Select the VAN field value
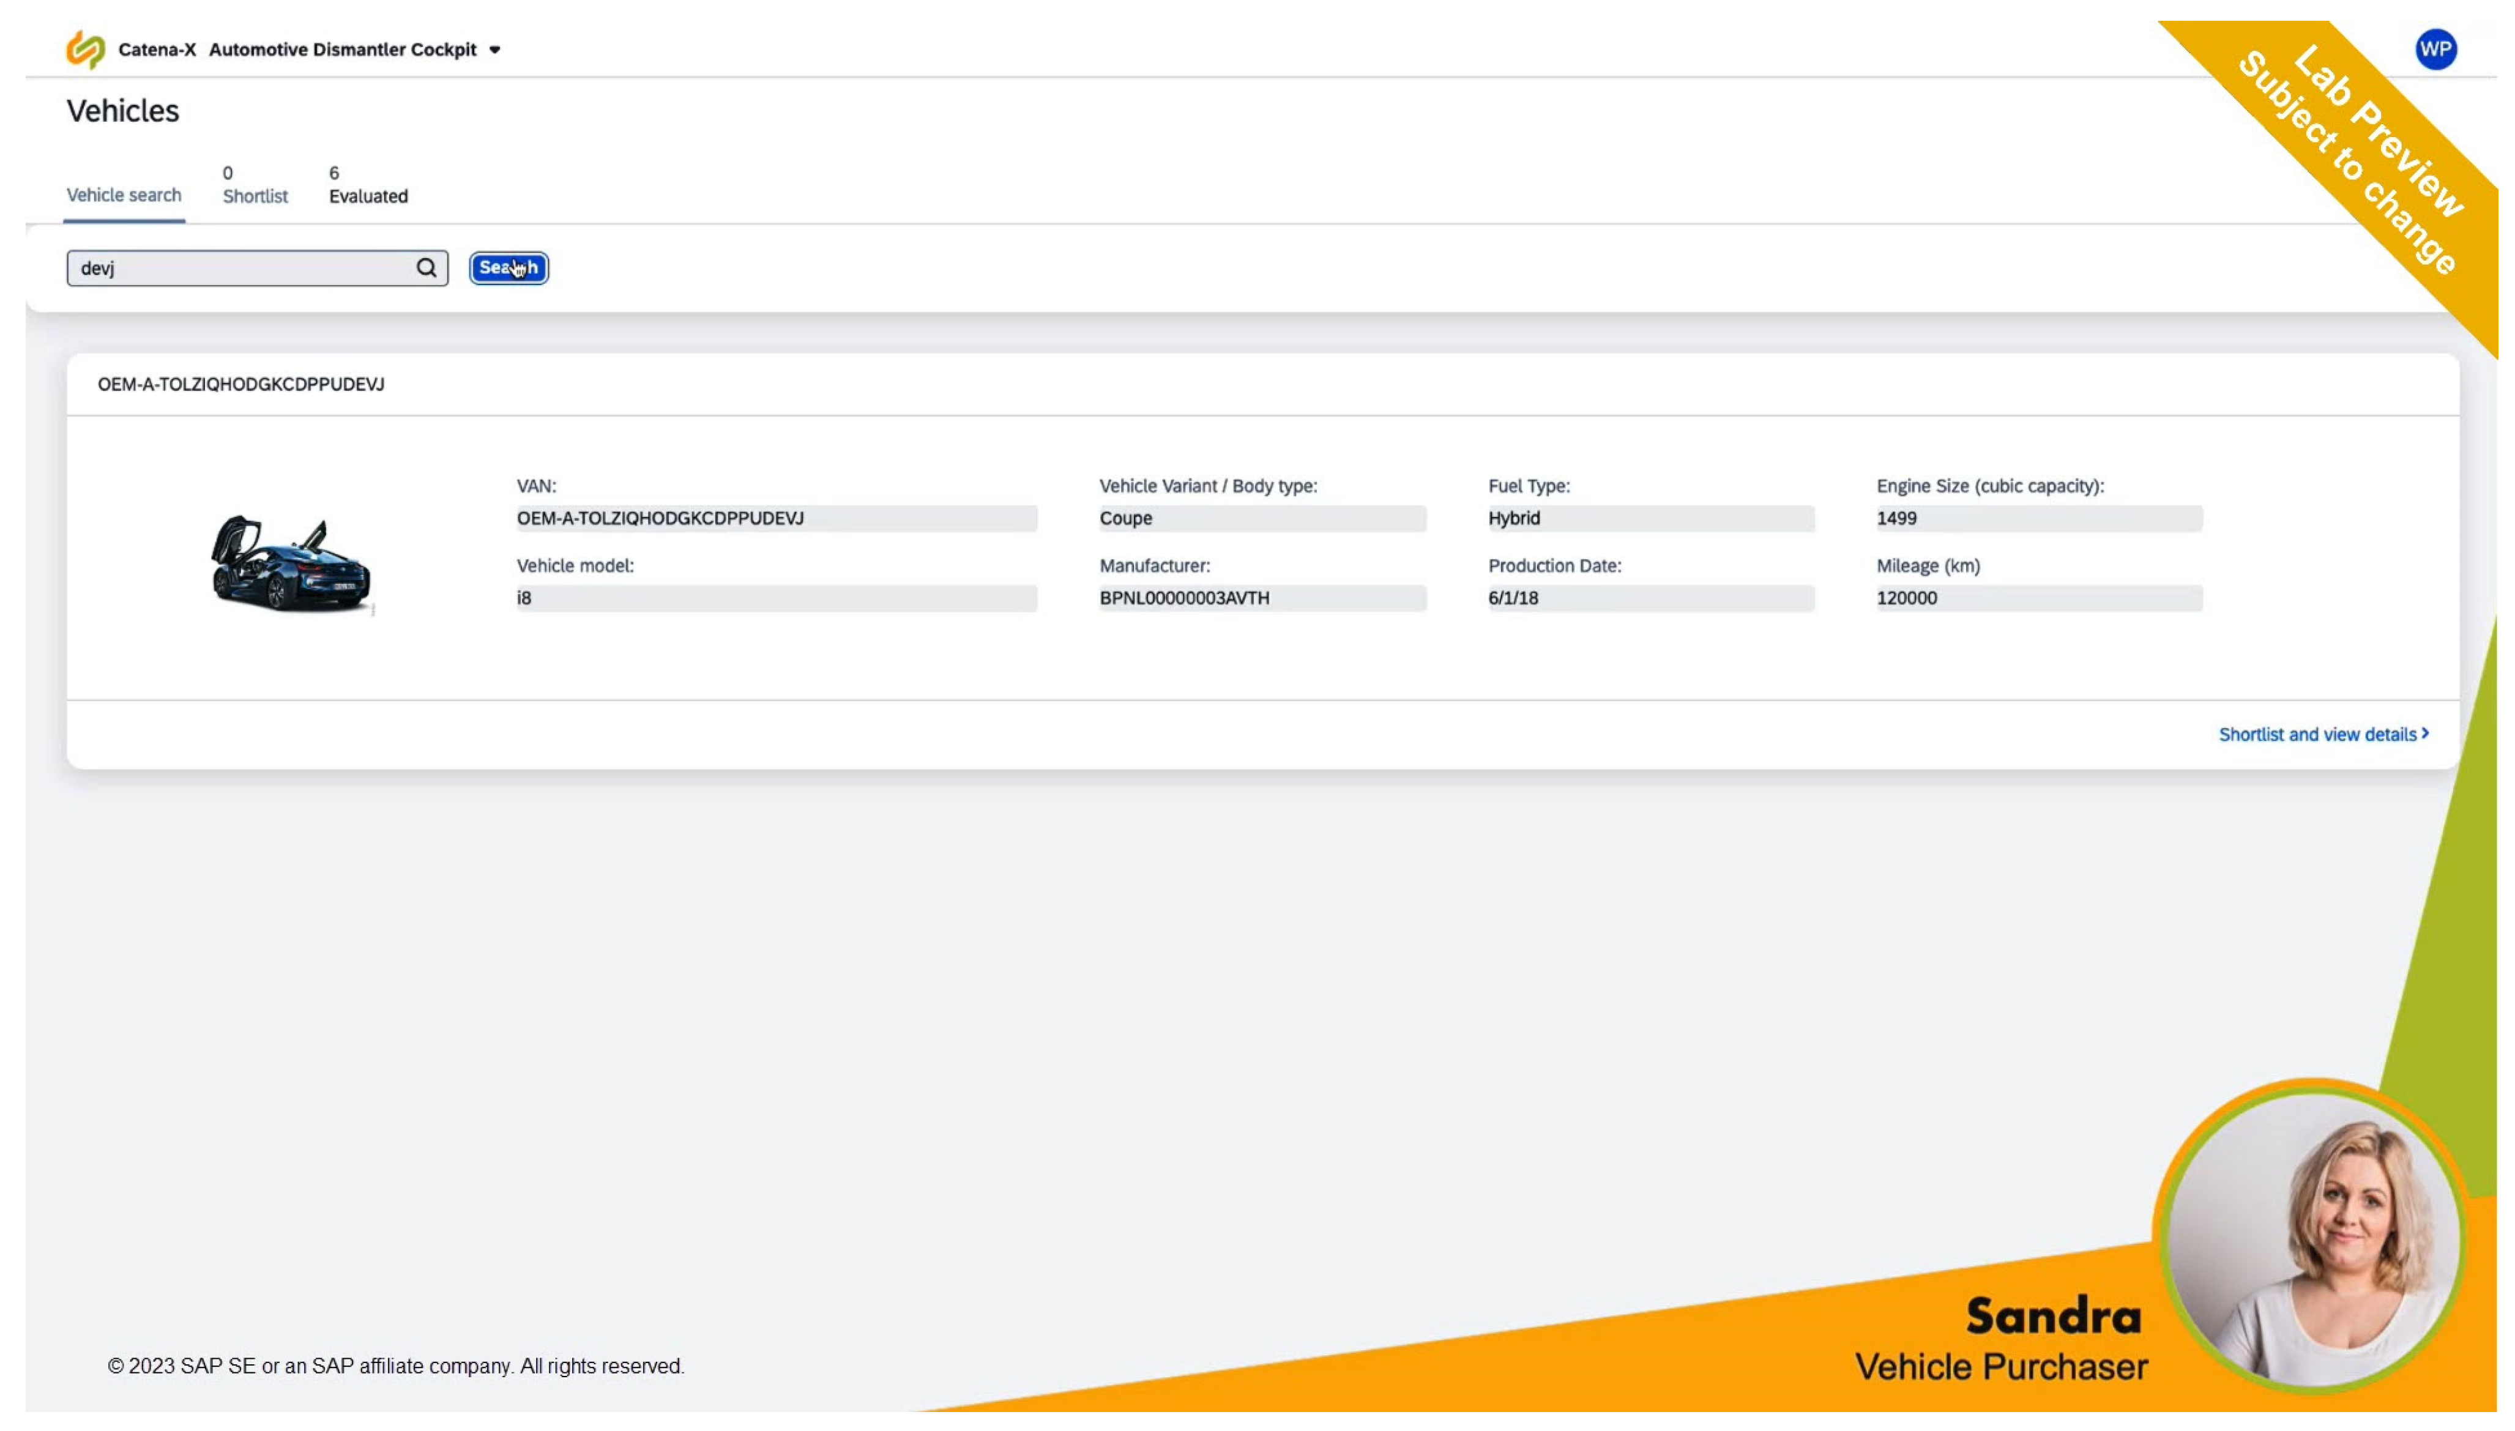2515x1431 pixels. point(775,518)
